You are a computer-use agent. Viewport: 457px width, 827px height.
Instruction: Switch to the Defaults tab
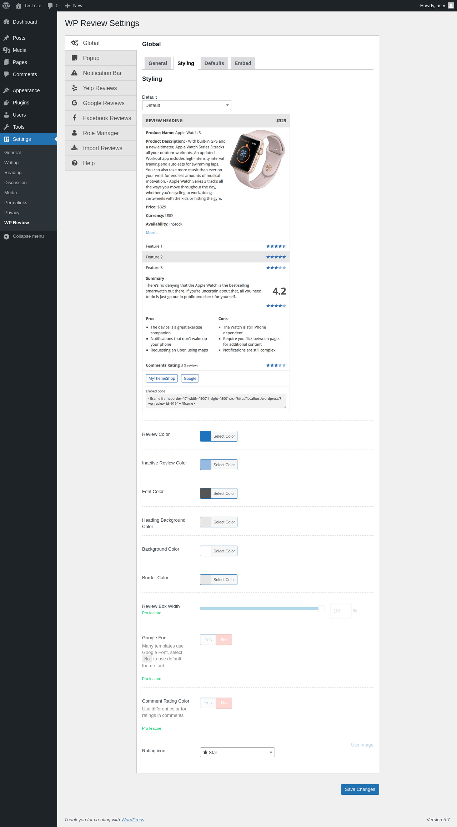214,63
